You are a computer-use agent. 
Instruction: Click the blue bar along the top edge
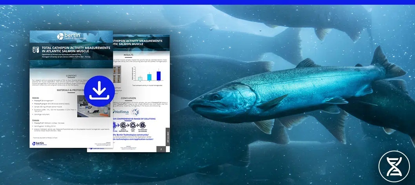pyautogui.click(x=207, y=2)
